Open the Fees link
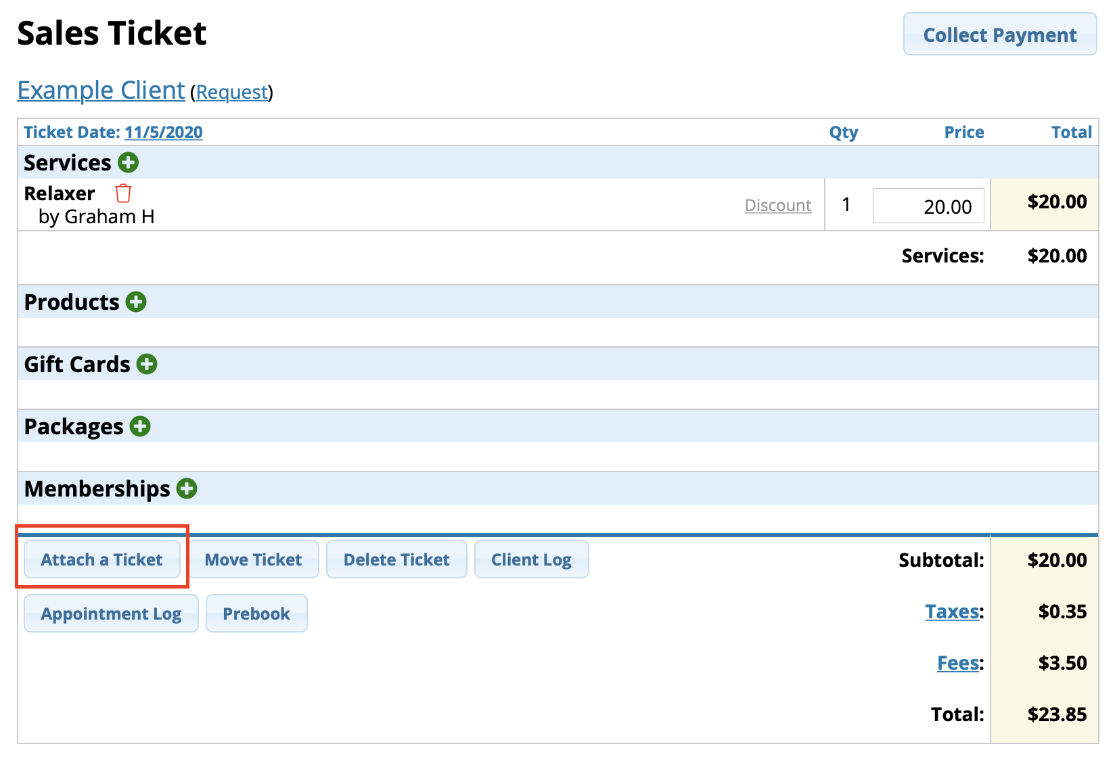The width and height of the screenshot is (1115, 759). click(x=957, y=663)
